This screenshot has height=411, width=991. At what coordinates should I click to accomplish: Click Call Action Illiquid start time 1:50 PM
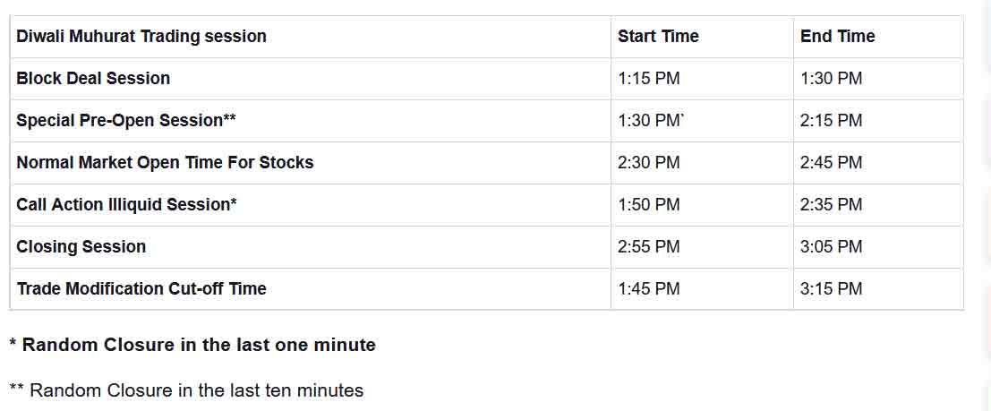649,205
